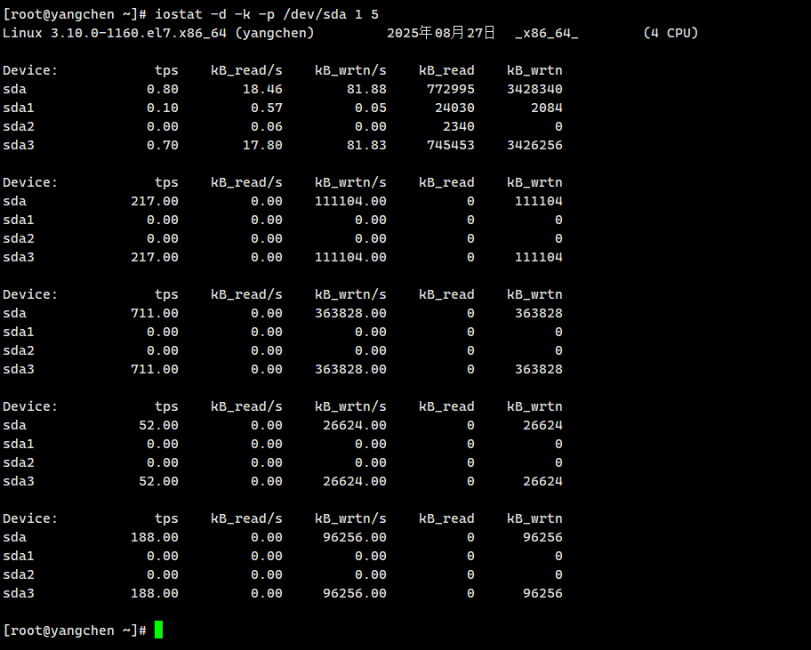The image size is (811, 650).
Task: Select the sda3 row tps value '188.00'
Action: [155, 593]
